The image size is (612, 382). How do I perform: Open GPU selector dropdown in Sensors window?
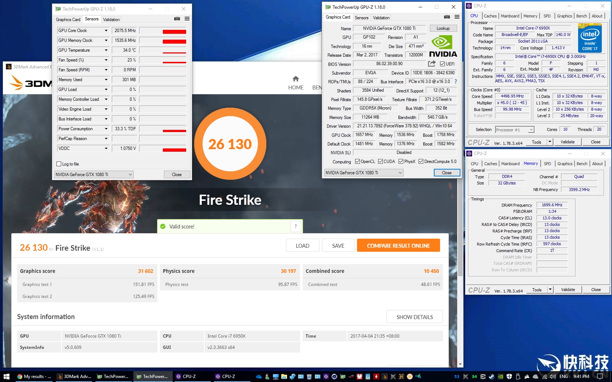coord(94,175)
